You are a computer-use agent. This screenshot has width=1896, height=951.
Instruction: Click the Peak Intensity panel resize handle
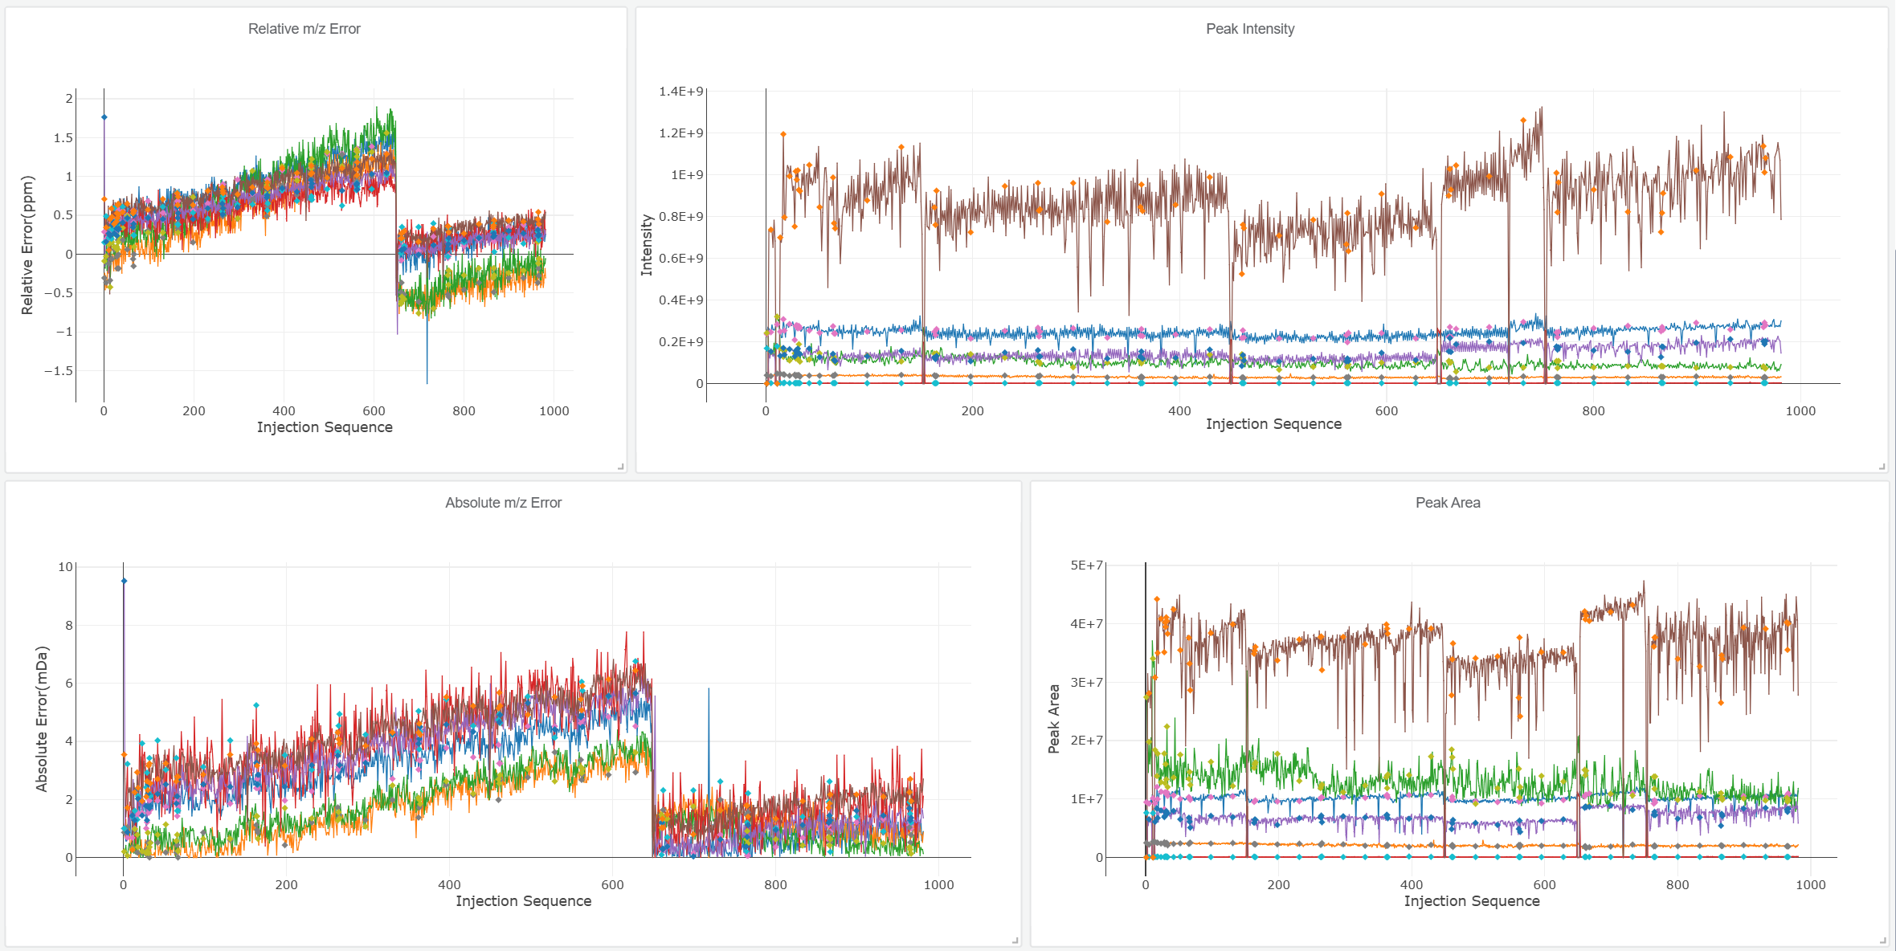pos(1882,466)
